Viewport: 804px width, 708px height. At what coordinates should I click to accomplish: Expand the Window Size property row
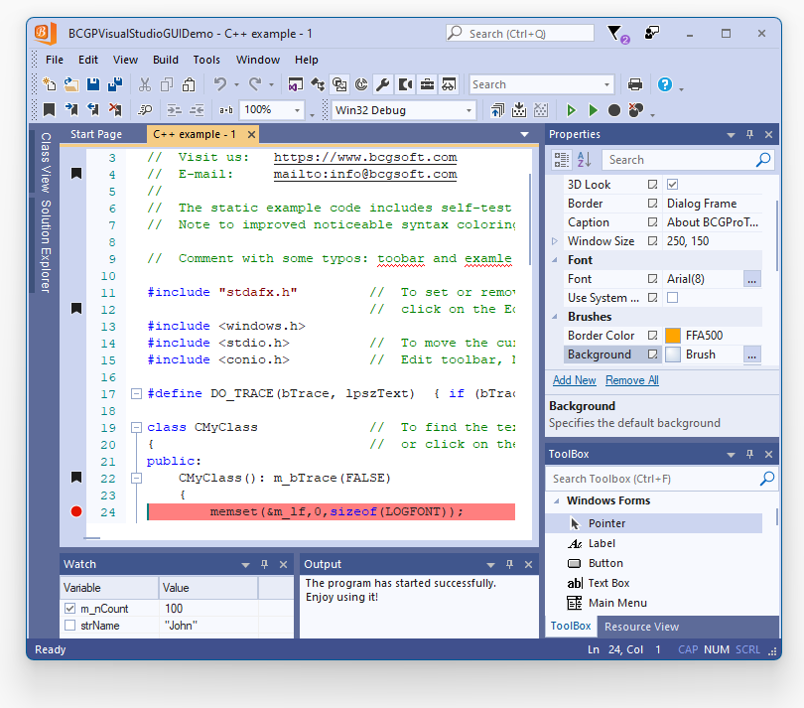(554, 241)
